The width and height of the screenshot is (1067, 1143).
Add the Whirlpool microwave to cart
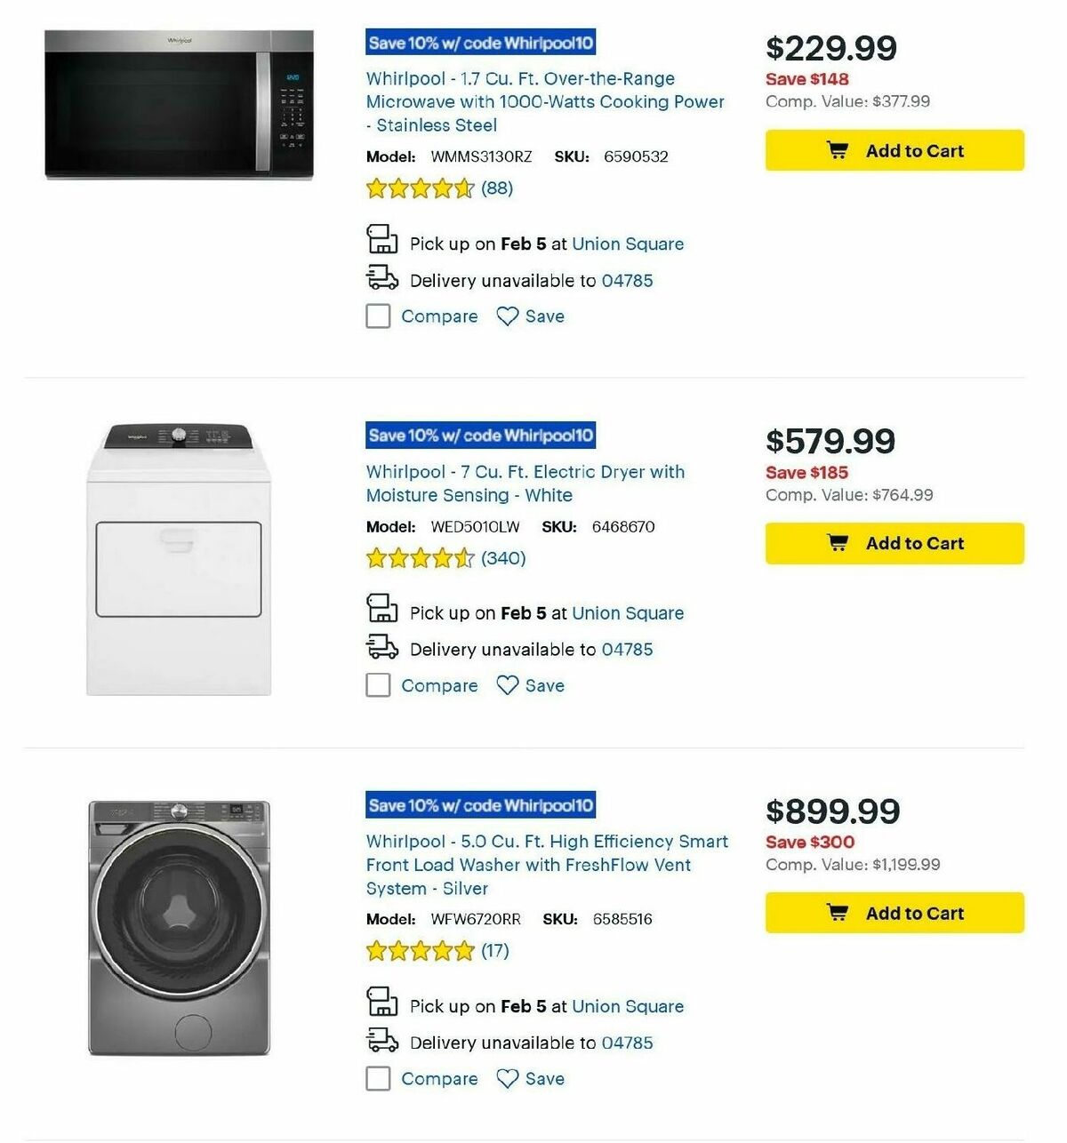pos(894,150)
